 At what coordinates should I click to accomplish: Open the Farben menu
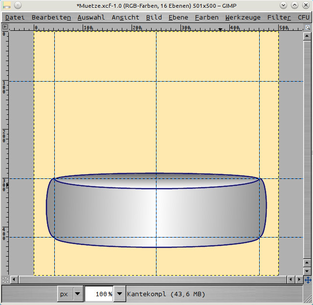[206, 18]
